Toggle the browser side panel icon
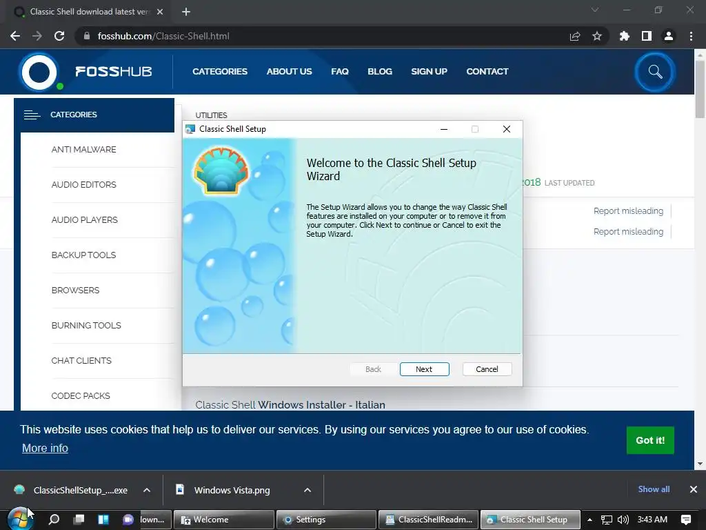This screenshot has height=530, width=706. click(x=647, y=36)
